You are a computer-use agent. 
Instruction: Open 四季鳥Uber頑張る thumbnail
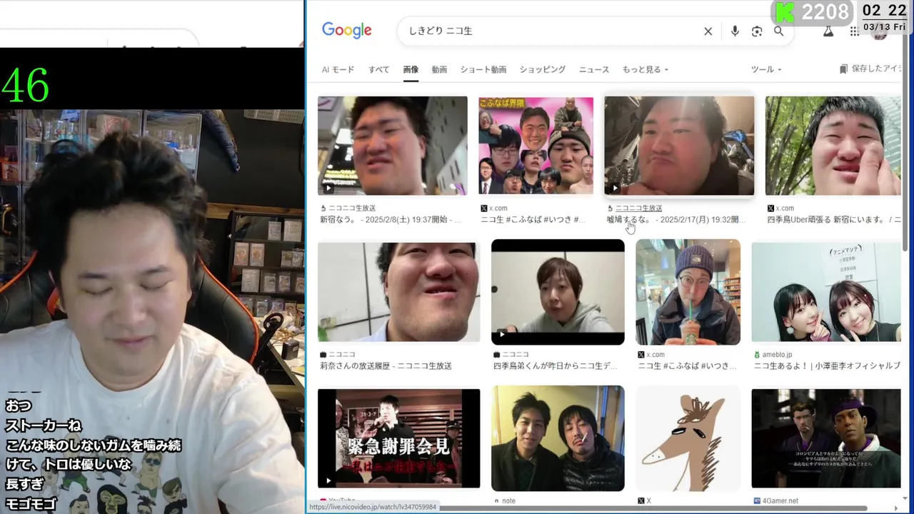coord(833,146)
